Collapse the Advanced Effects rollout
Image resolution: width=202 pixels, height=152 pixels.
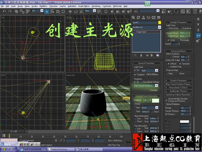(x=178, y=51)
